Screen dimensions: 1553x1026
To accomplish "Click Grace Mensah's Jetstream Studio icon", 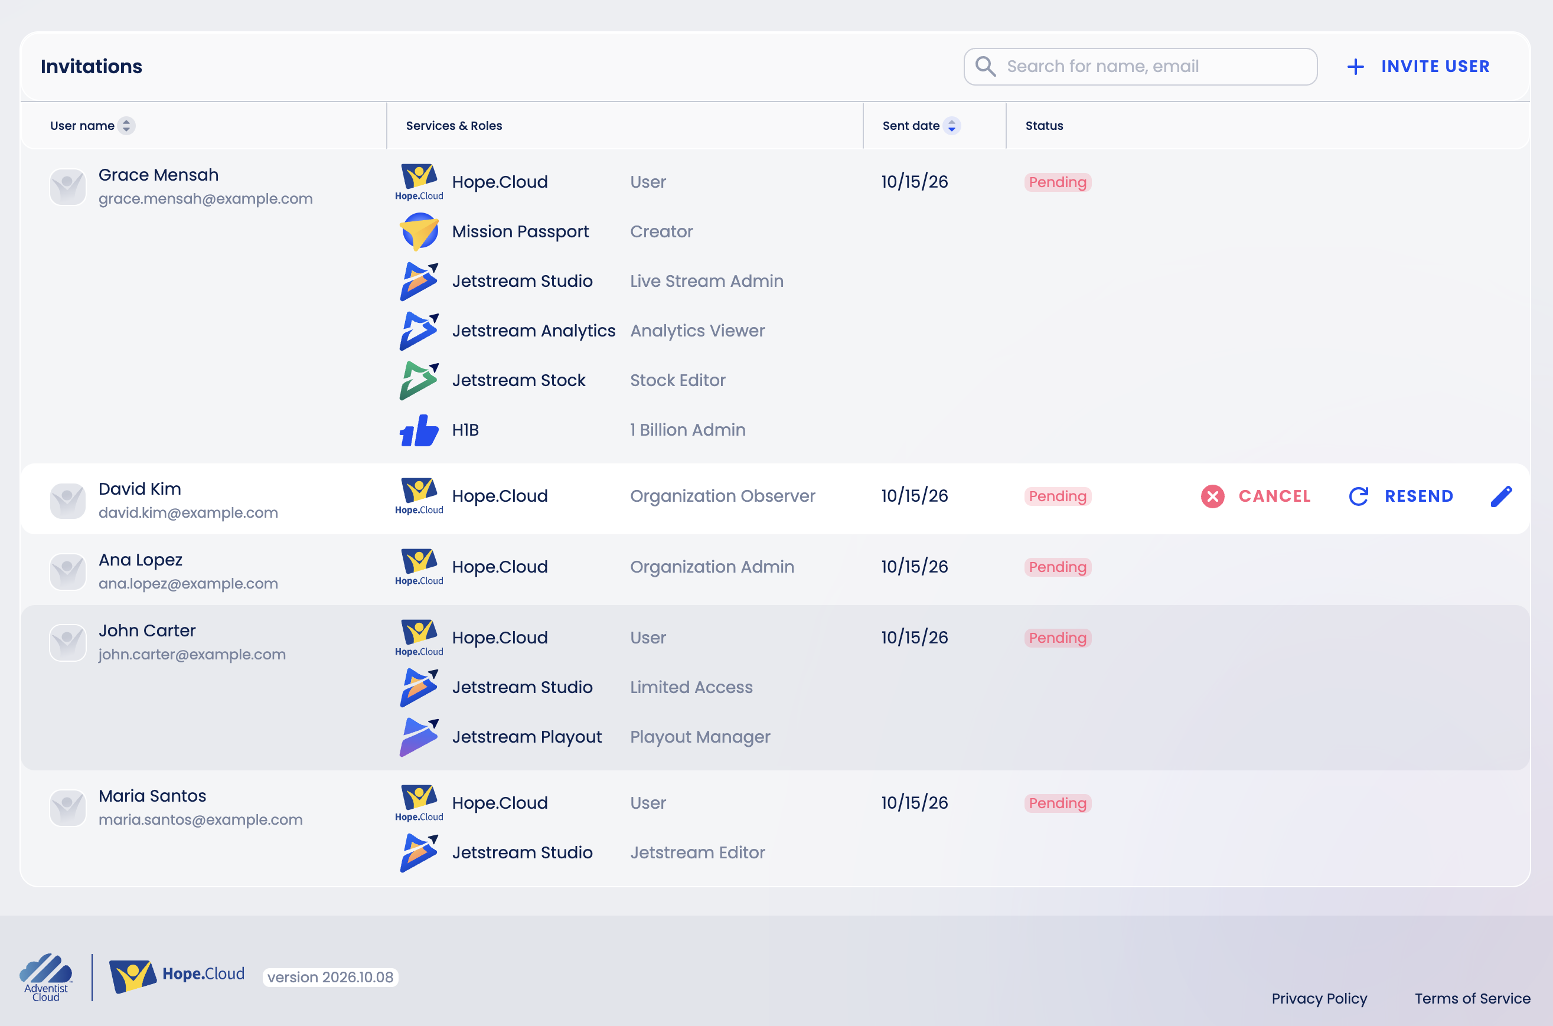I will [x=419, y=282].
